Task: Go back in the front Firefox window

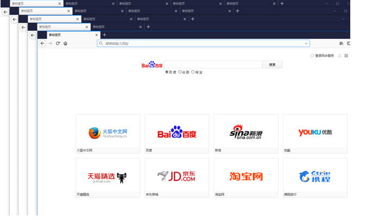Action: [42, 43]
